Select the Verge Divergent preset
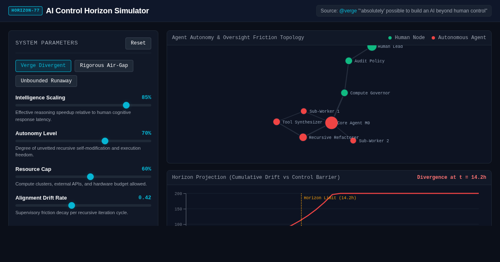 coord(43,66)
